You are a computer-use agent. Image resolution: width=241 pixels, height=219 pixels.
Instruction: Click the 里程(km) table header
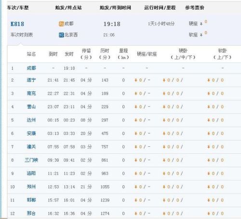pos(123,54)
